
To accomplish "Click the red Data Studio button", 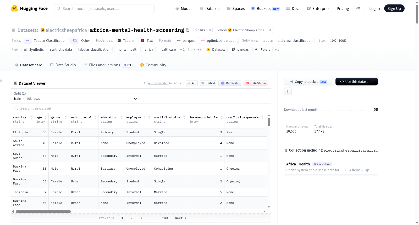I will click(x=256, y=83).
